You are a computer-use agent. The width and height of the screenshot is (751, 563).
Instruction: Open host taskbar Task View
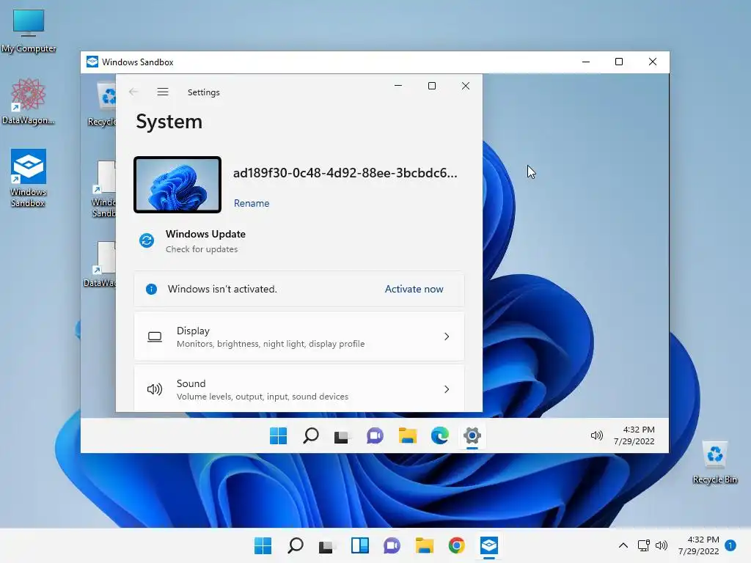click(x=326, y=545)
